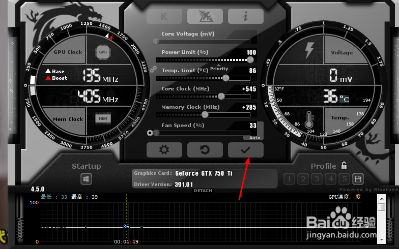The height and width of the screenshot is (249, 399).
Task: Click the MEM chip icon in the clock gauge
Action: (103, 118)
